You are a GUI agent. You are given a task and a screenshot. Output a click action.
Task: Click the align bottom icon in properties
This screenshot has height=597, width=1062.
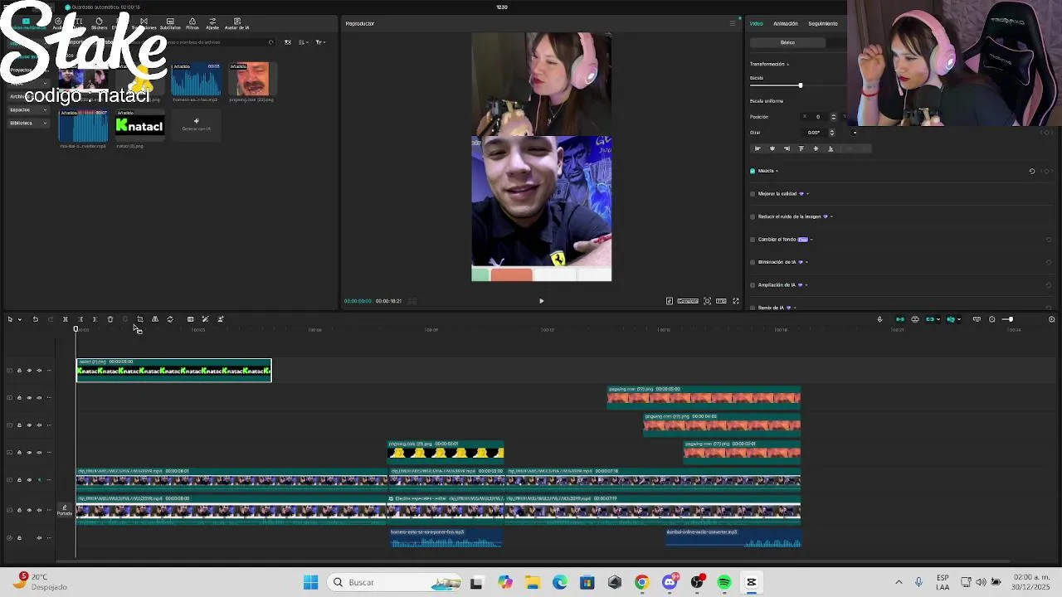[831, 148]
